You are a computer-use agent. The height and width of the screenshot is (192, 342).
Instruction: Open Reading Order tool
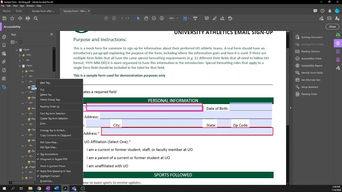click(309, 94)
